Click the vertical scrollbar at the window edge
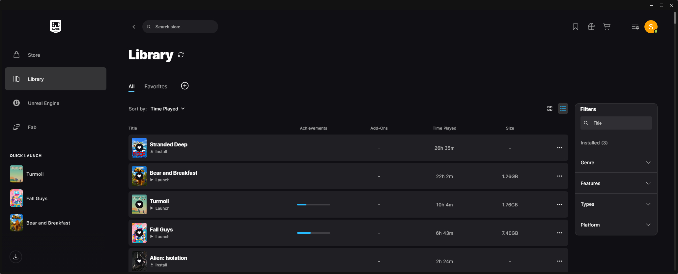The height and width of the screenshot is (274, 678). point(675,18)
